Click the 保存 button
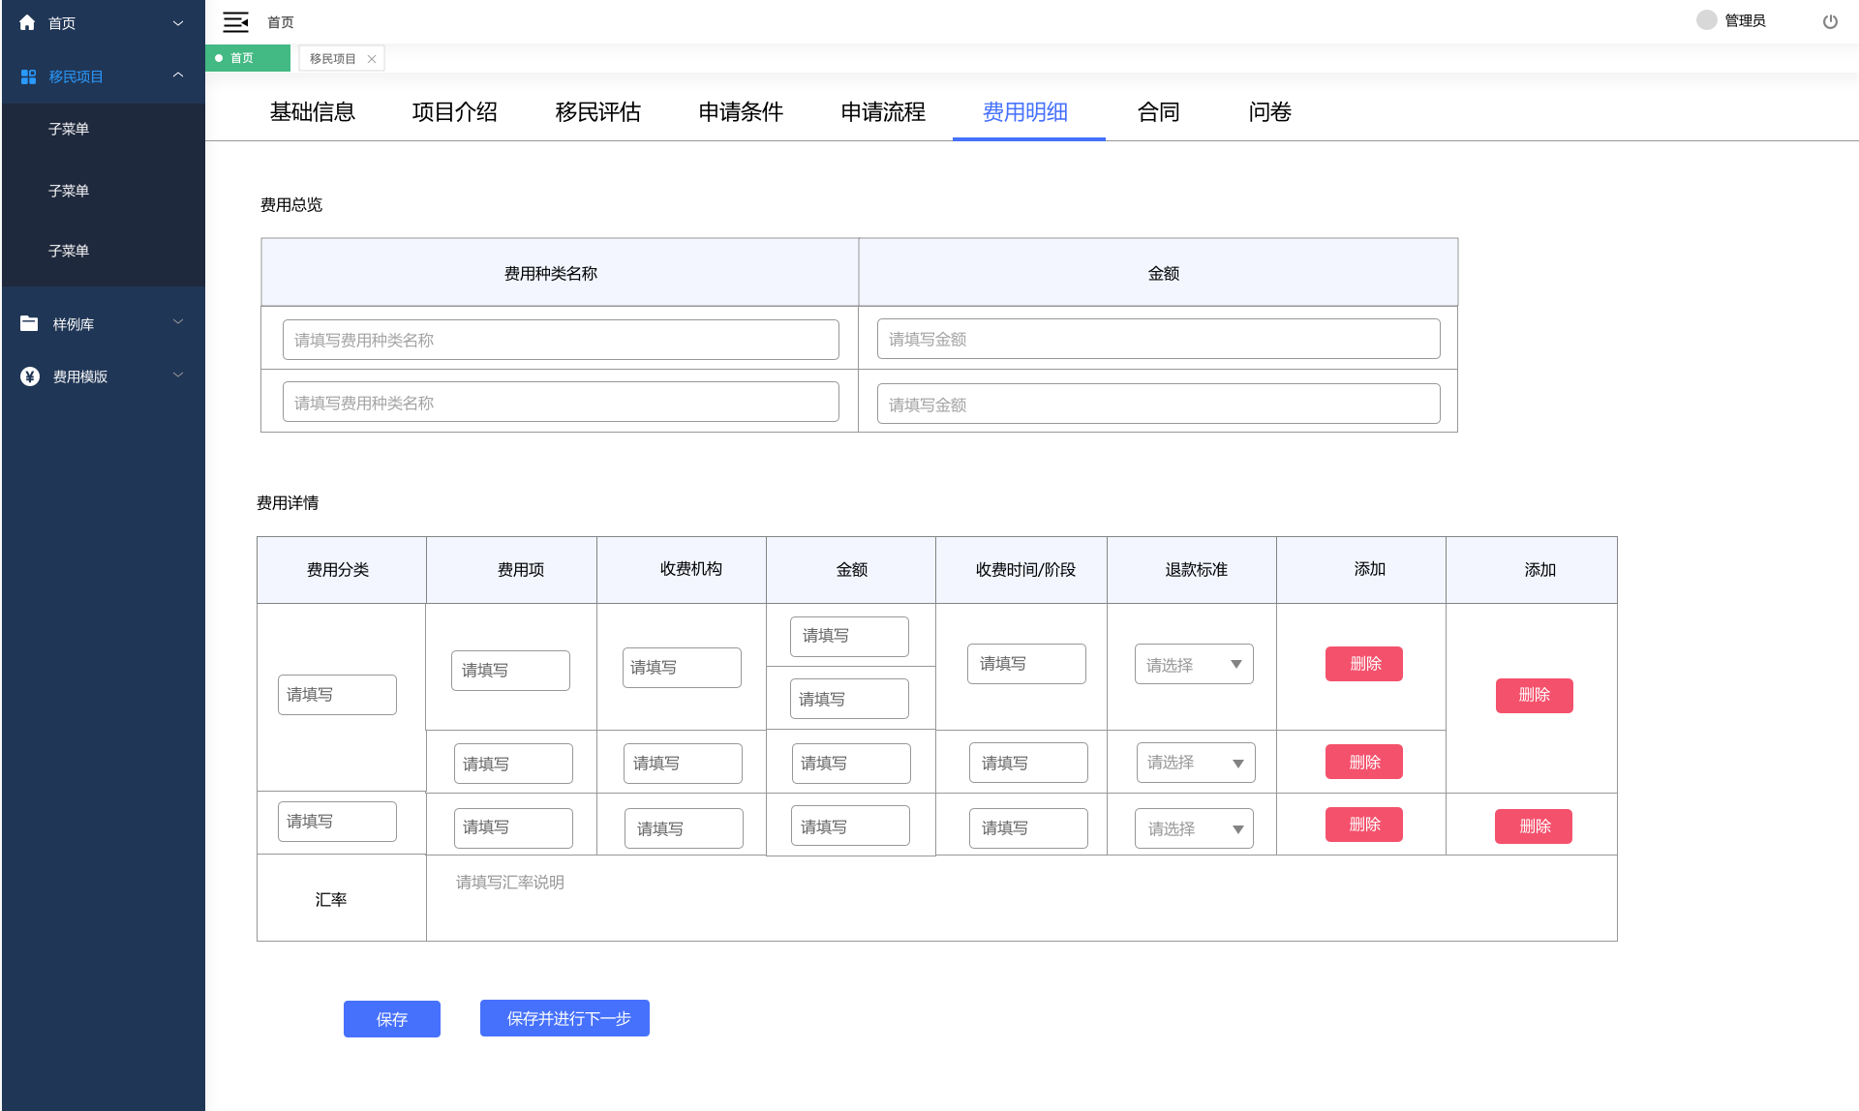 (391, 1018)
